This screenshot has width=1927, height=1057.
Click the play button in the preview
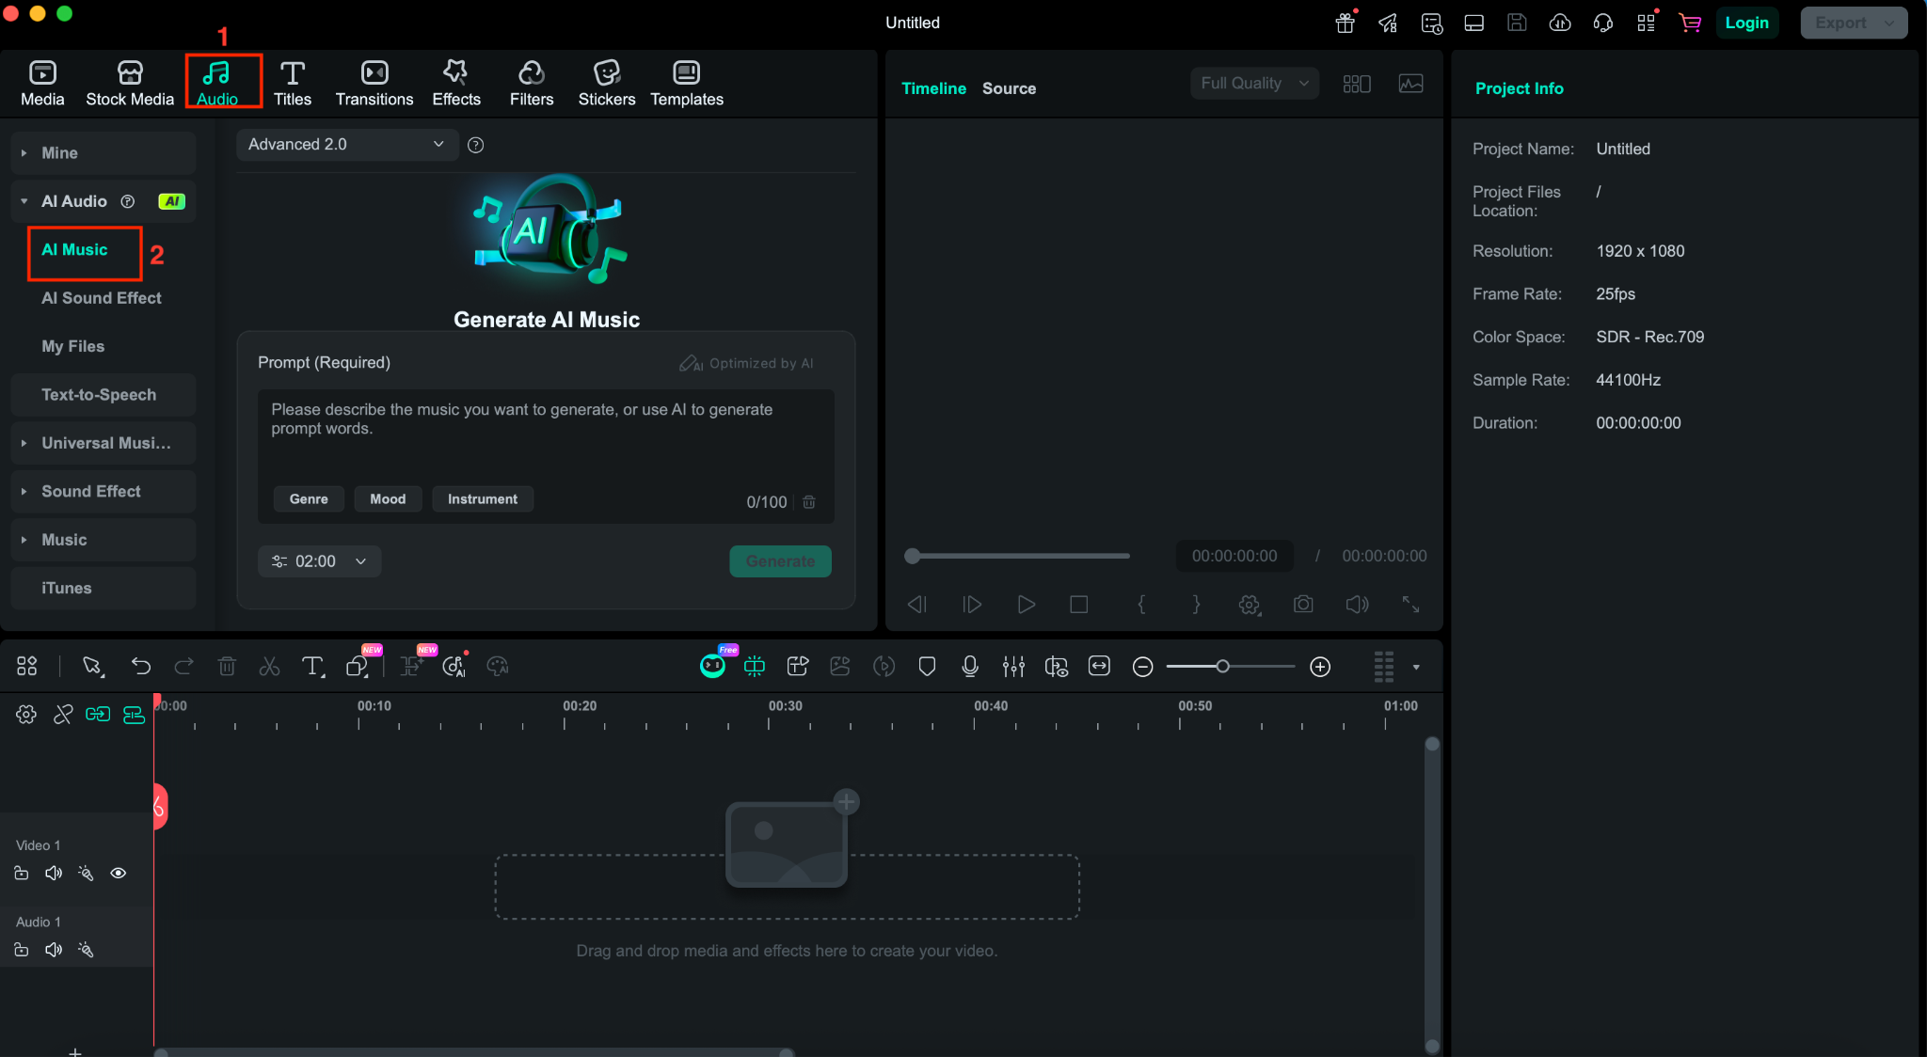[1027, 605]
